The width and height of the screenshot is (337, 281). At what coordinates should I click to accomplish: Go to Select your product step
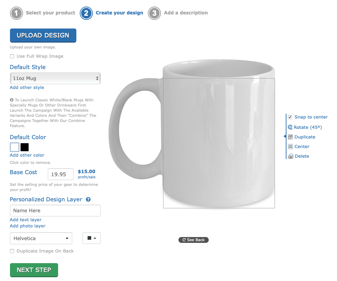pyautogui.click(x=51, y=13)
